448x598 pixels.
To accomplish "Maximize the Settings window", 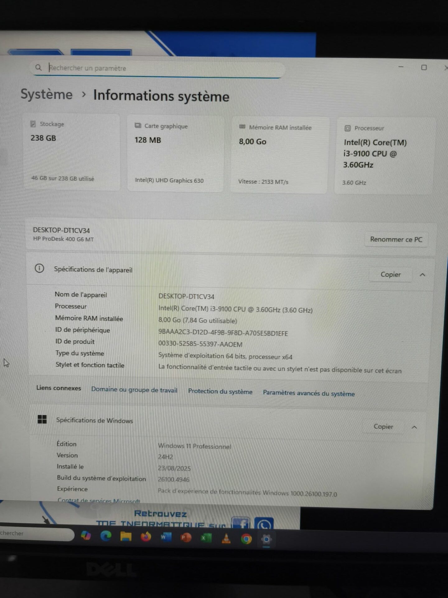I will (x=424, y=67).
